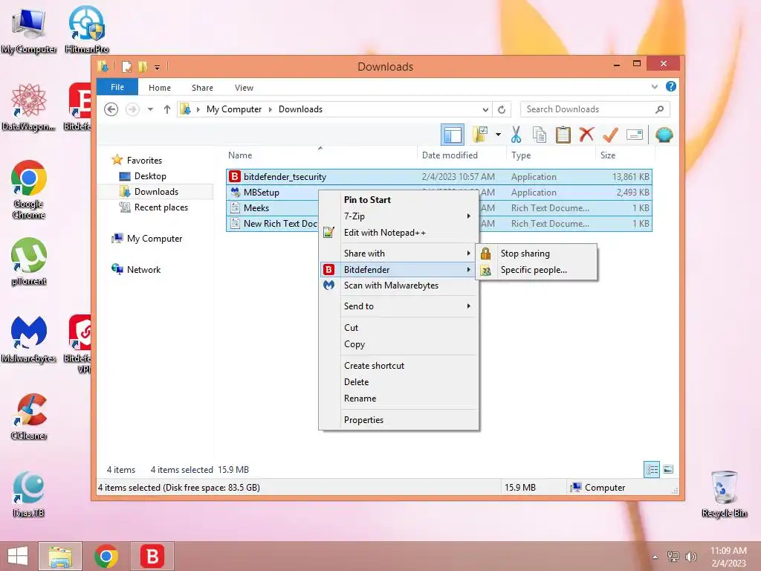This screenshot has width=761, height=571.
Task: Select Network in navigation pane
Action: [136, 269]
